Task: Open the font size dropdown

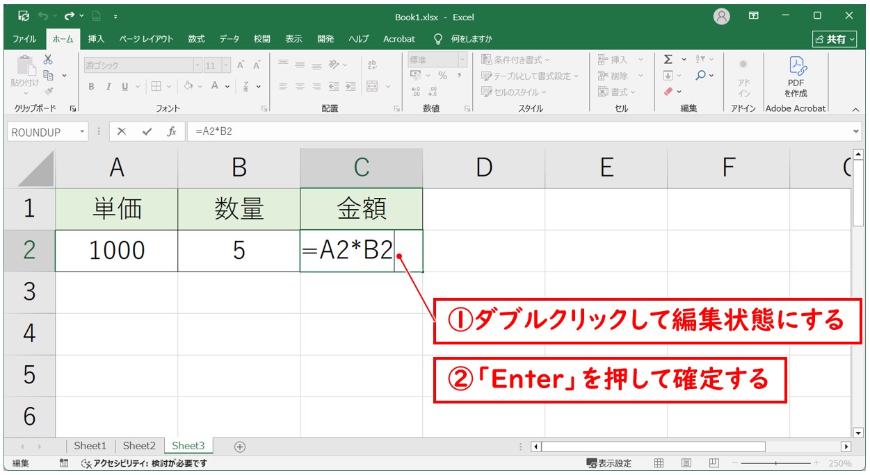Action: point(227,65)
